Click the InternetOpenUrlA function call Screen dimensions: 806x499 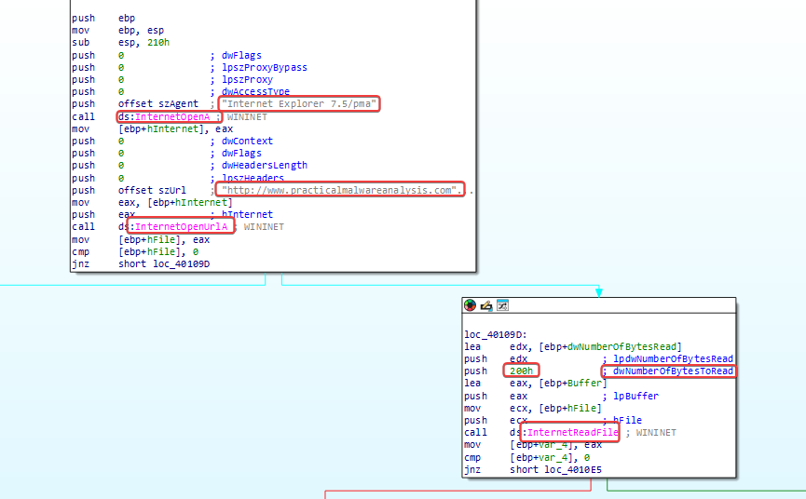(181, 227)
